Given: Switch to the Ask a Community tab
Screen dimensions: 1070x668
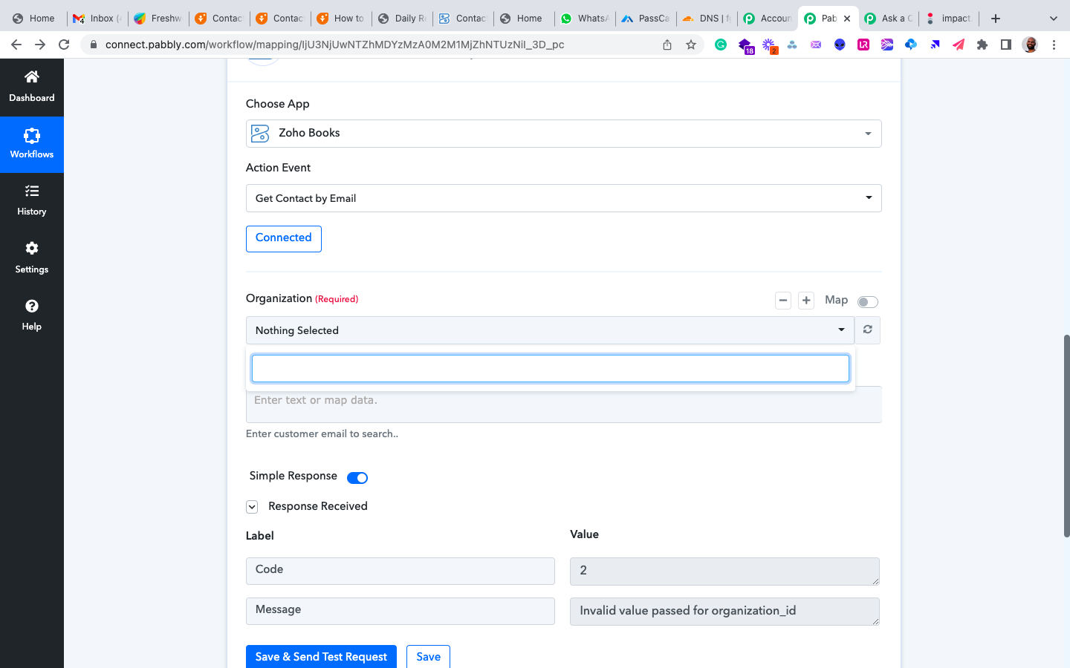Looking at the screenshot, I should click(x=889, y=19).
